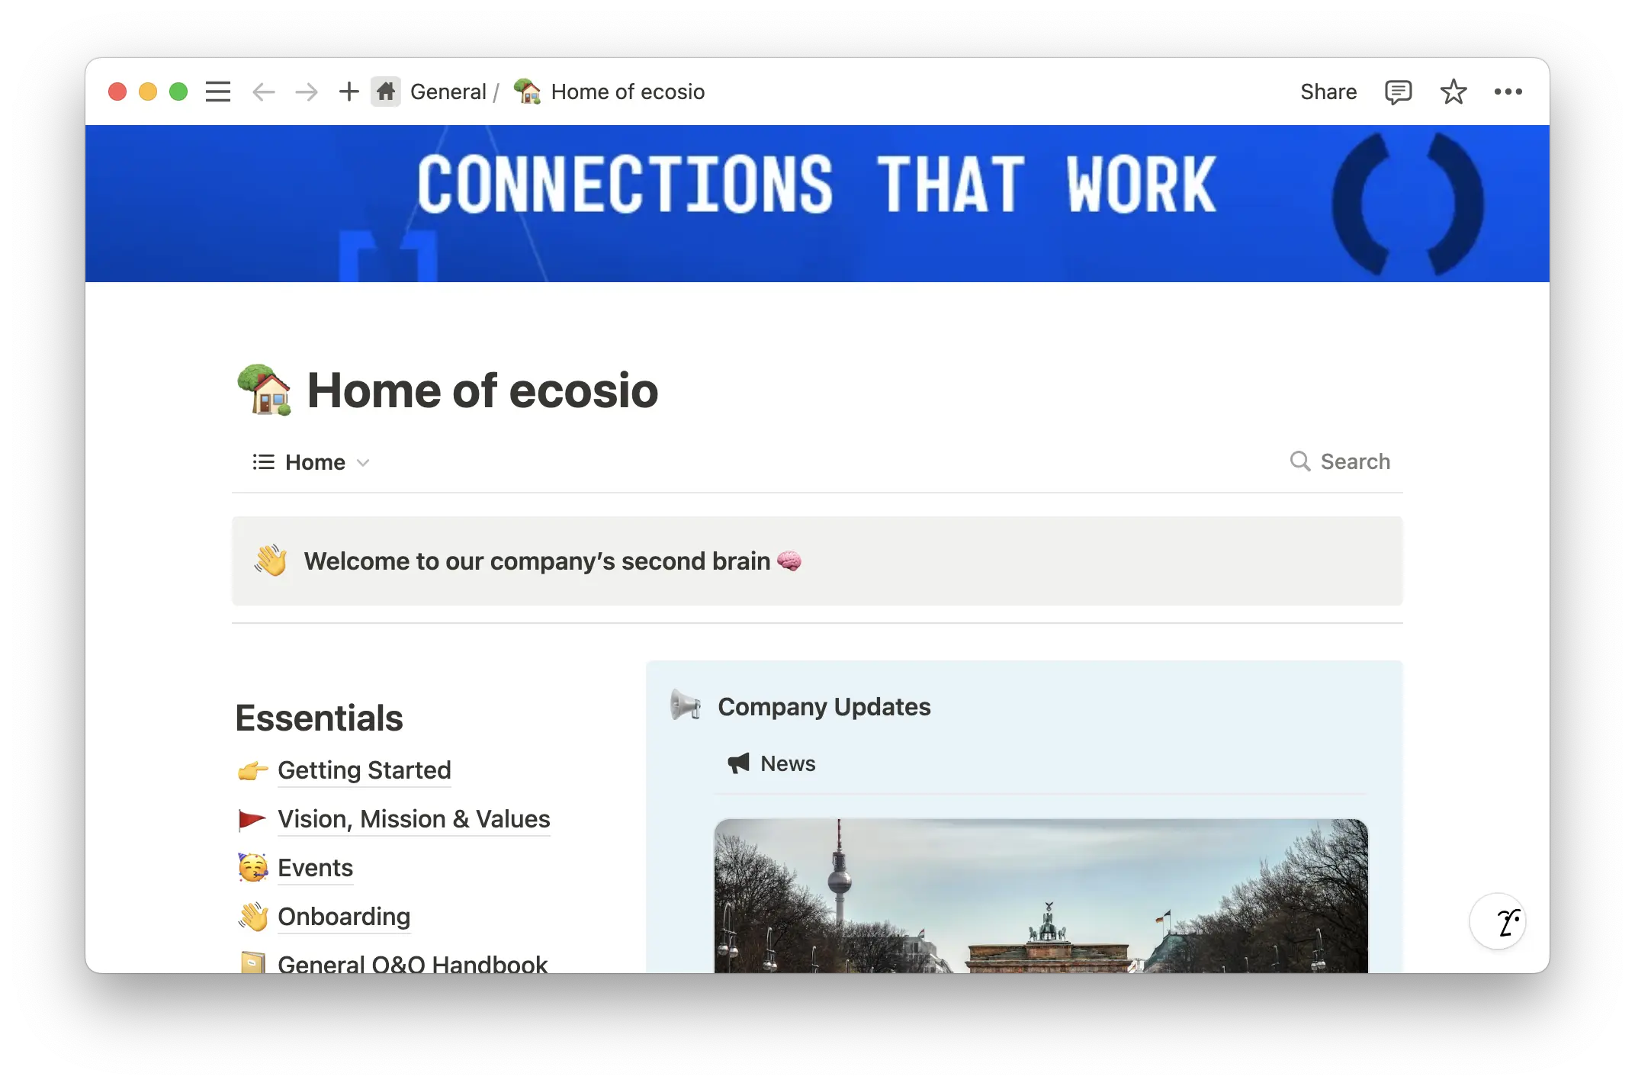This screenshot has width=1635, height=1086.
Task: Click the house emoji page icon
Action: (264, 390)
